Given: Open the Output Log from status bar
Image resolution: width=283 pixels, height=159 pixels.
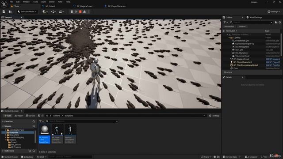Looking at the screenshot, I should coord(27,157).
